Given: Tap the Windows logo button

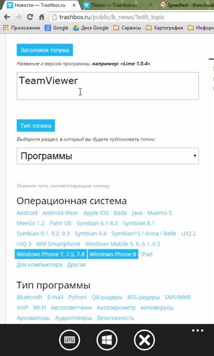Looking at the screenshot, I should (x=107, y=340).
